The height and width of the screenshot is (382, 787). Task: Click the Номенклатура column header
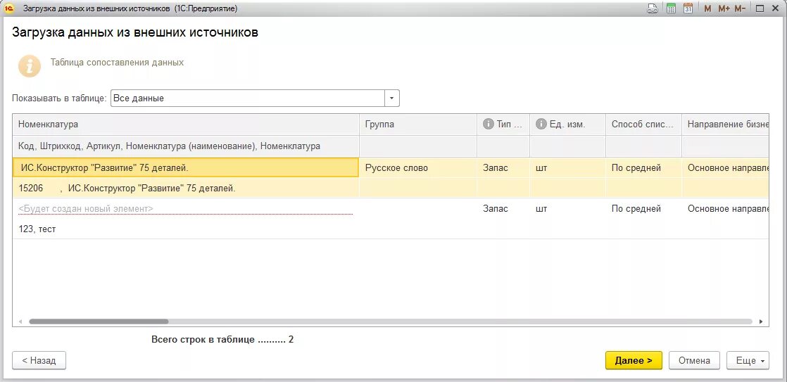(x=186, y=125)
